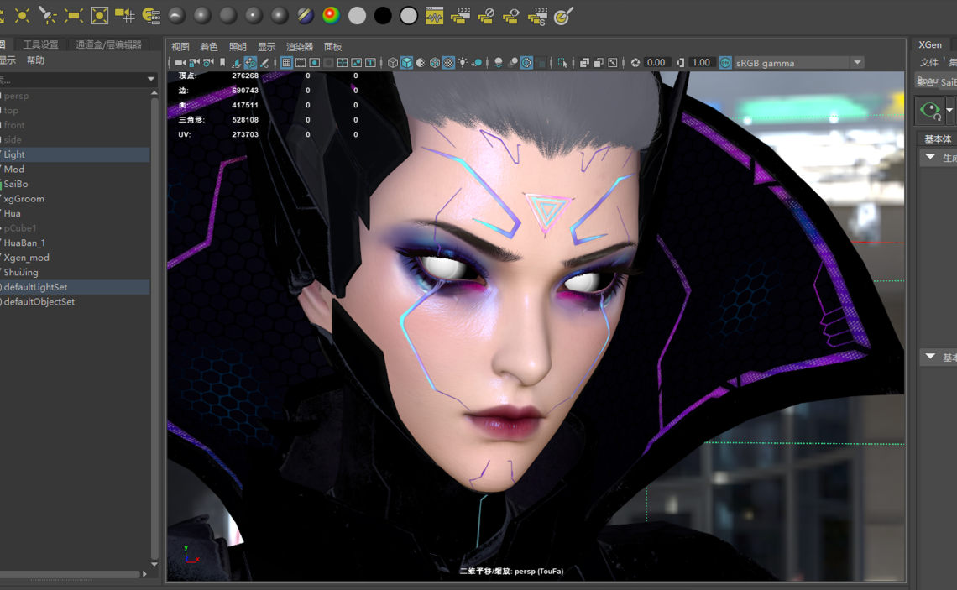Click the XGen panel tab
This screenshot has width=957, height=590.
[930, 45]
